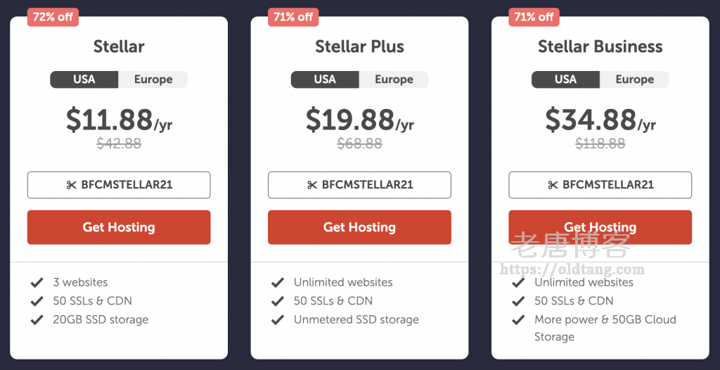Click checkmark beside Unmetered SSD storage

pos(278,320)
